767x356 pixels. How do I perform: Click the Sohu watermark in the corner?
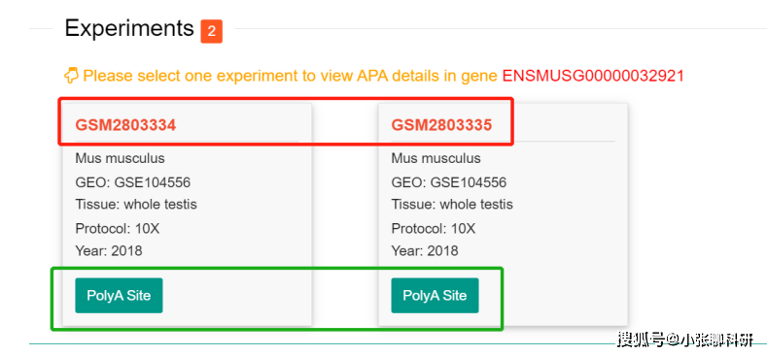point(684,339)
